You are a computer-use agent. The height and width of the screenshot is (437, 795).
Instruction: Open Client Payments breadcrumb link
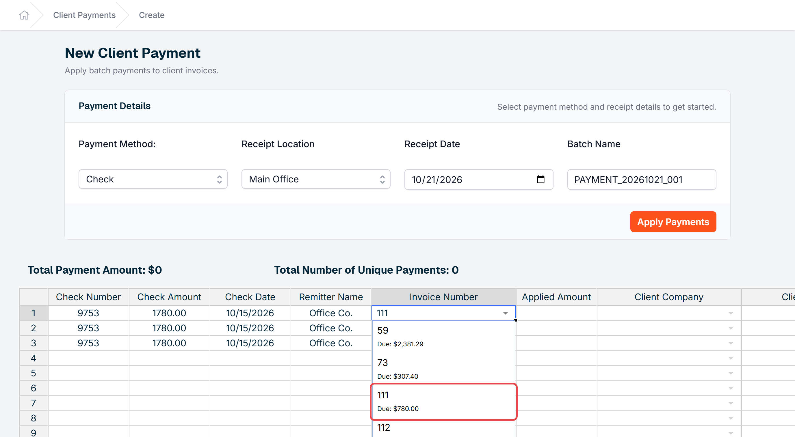(84, 15)
